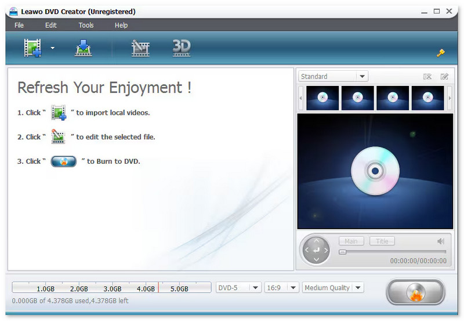Click the delete template icon
The width and height of the screenshot is (464, 321).
tap(427, 77)
